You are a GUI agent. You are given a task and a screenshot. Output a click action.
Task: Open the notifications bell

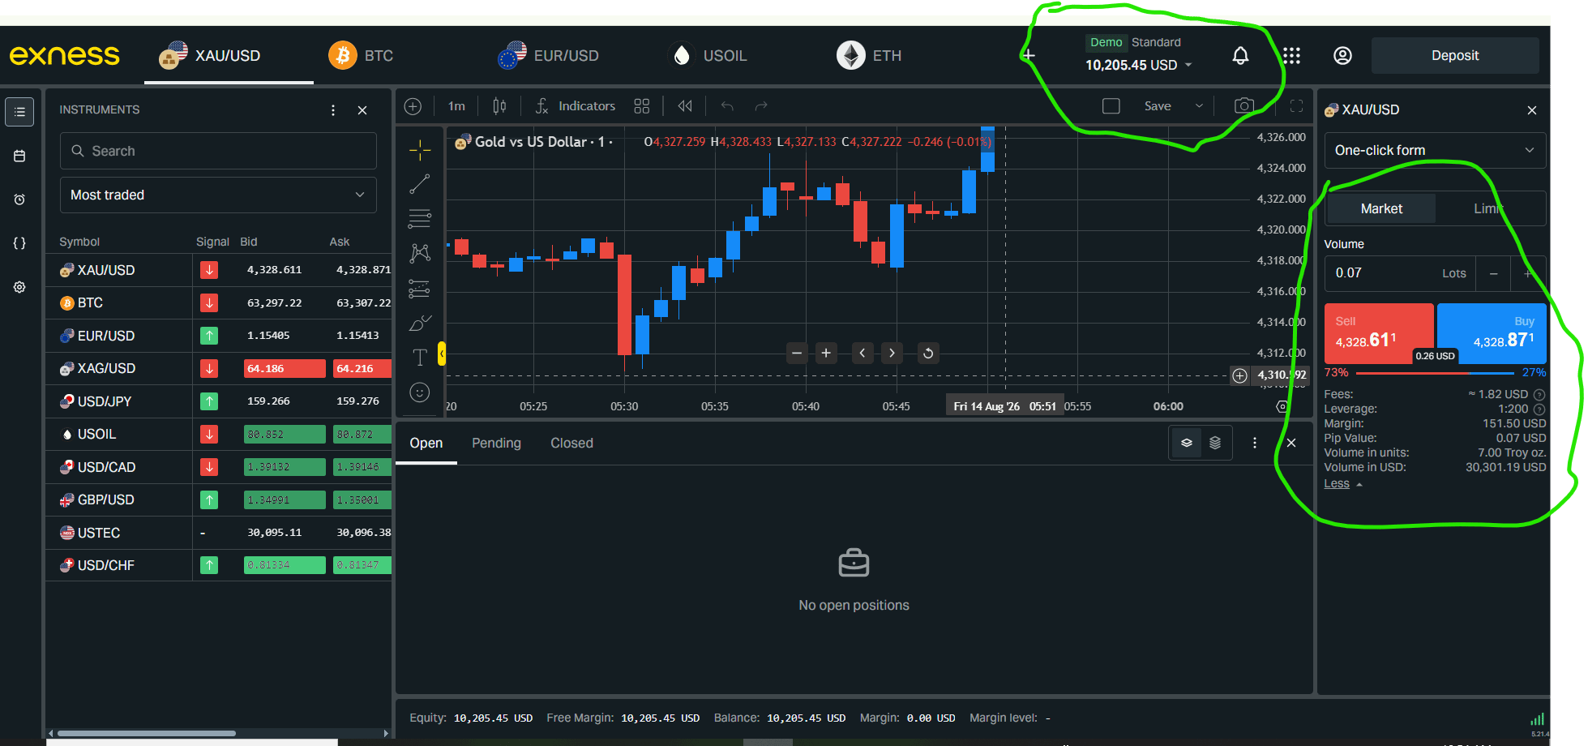click(x=1240, y=56)
